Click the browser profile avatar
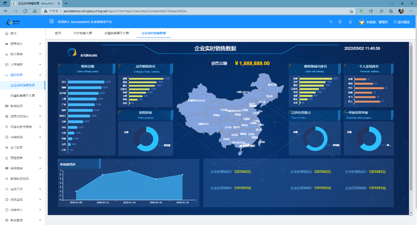The width and height of the screenshot is (417, 225). pos(401,11)
